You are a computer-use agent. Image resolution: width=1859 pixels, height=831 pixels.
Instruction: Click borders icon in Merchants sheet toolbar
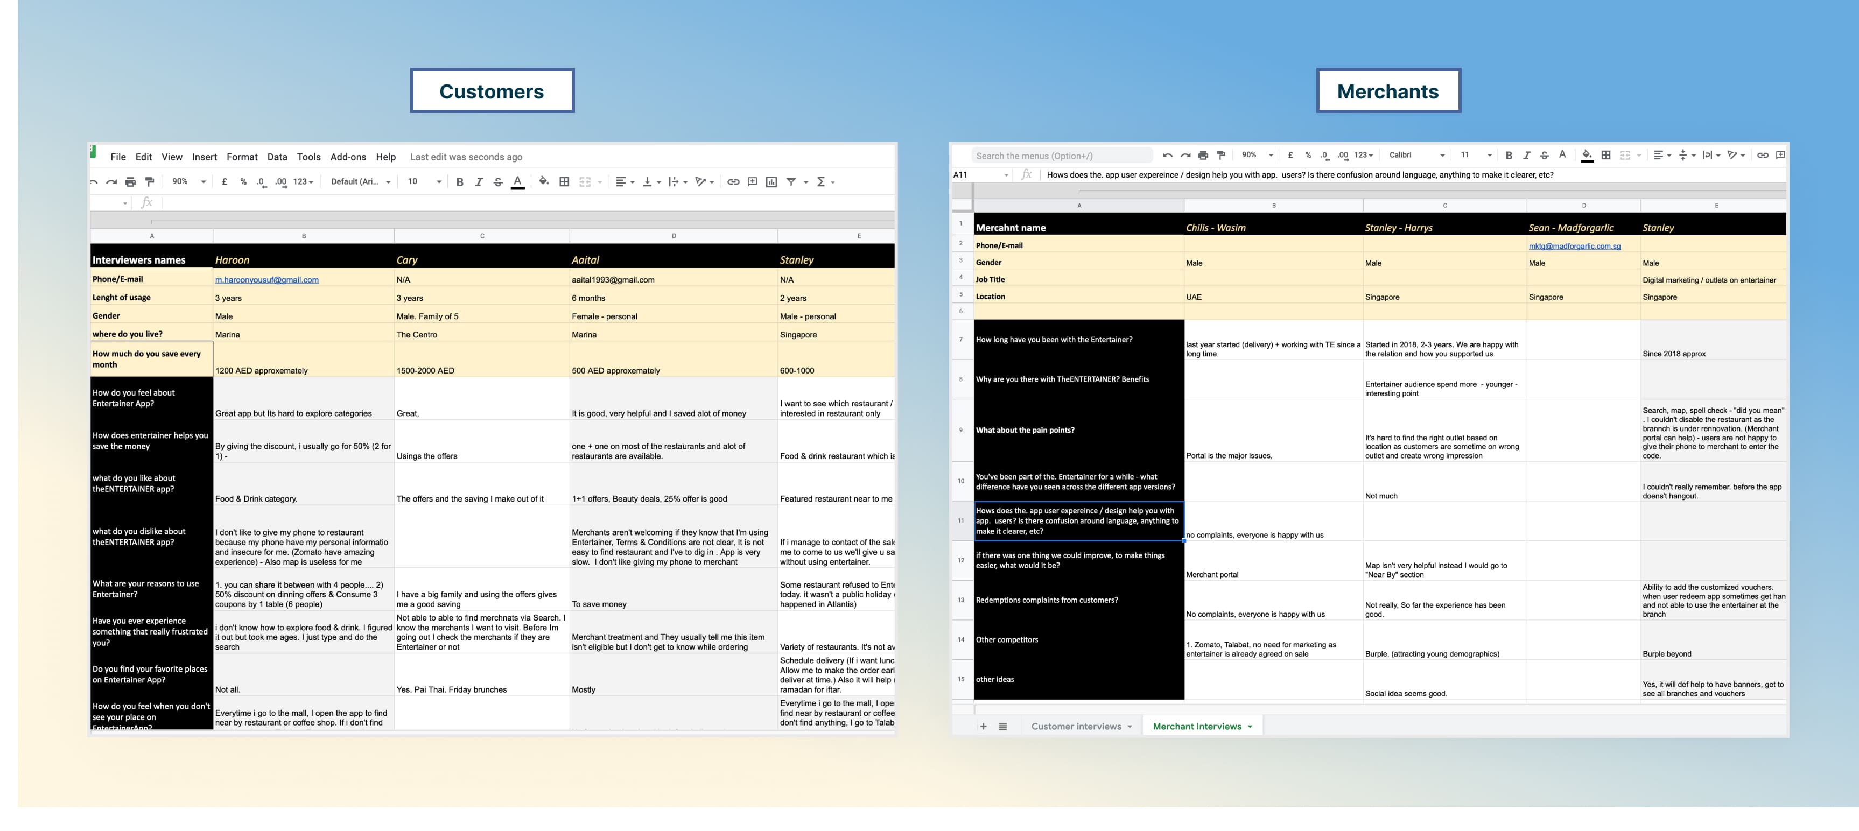1606,155
